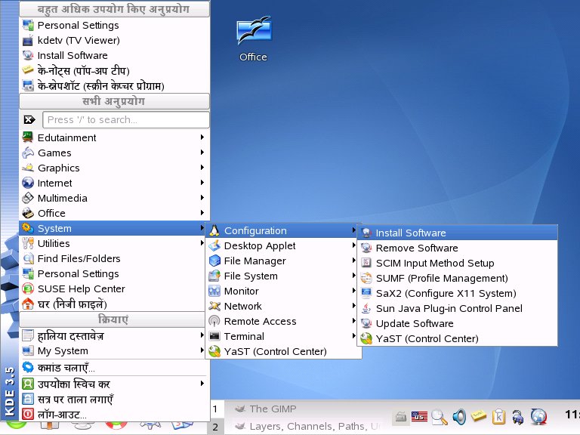Viewport: 580px width, 435px height.
Task: Expand the Multimedia submenu arrow
Action: coord(202,198)
